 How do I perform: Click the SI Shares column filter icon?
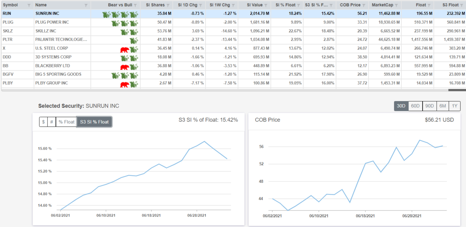tap(167, 5)
